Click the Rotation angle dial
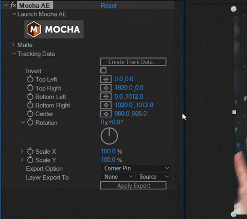This screenshot has width=247, height=219. pos(109,136)
